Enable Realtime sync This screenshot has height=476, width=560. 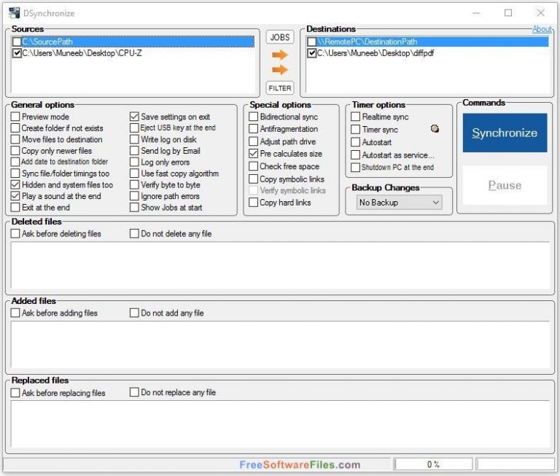coord(355,117)
